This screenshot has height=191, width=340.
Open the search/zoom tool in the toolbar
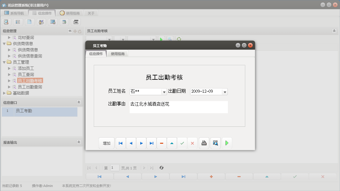[6, 22]
